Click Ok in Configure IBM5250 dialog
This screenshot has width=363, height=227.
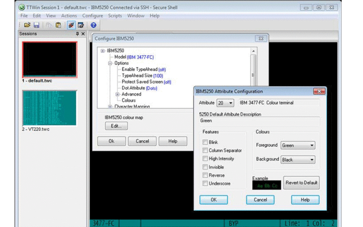pyautogui.click(x=111, y=141)
